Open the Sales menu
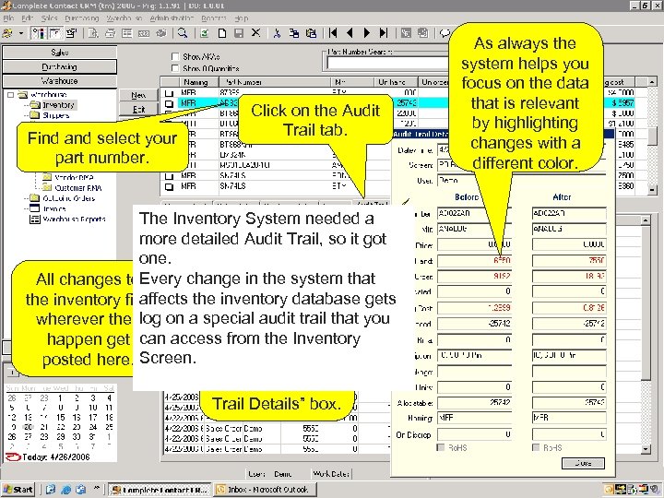 [x=49, y=18]
